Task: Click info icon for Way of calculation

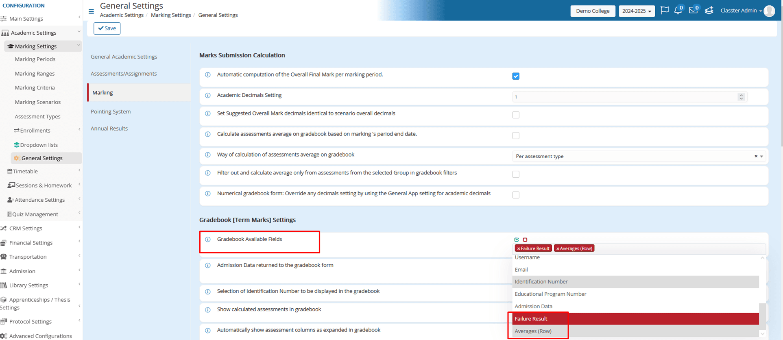Action: [x=208, y=155]
